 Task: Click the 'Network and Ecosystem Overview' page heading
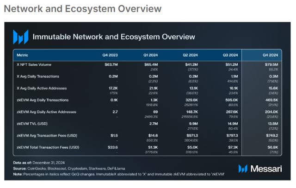[x=83, y=9]
